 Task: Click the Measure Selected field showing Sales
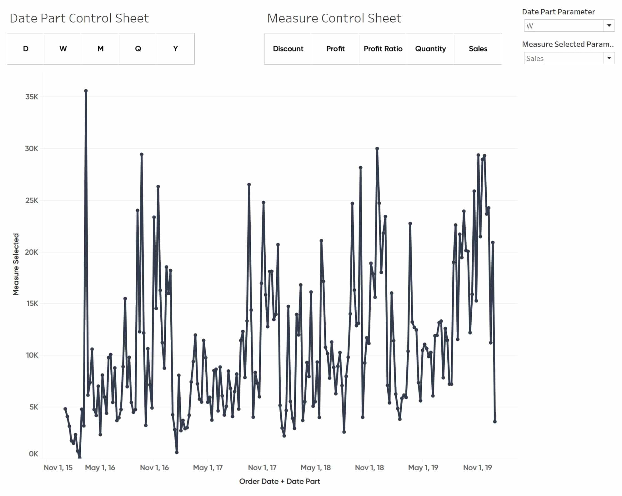click(569, 58)
